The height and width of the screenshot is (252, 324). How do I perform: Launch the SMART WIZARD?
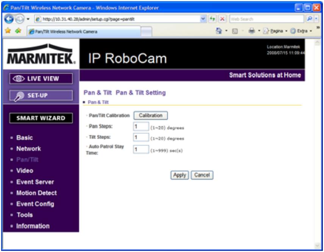point(41,118)
